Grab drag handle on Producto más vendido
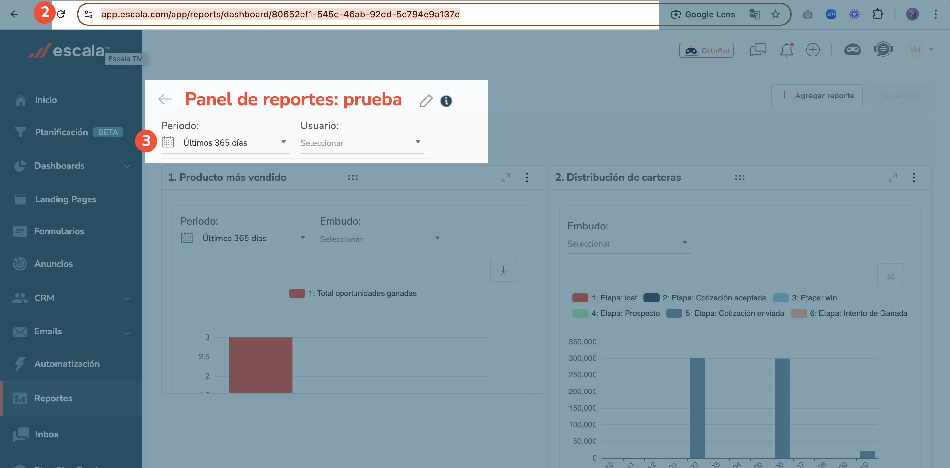The height and width of the screenshot is (468, 950). [x=353, y=178]
